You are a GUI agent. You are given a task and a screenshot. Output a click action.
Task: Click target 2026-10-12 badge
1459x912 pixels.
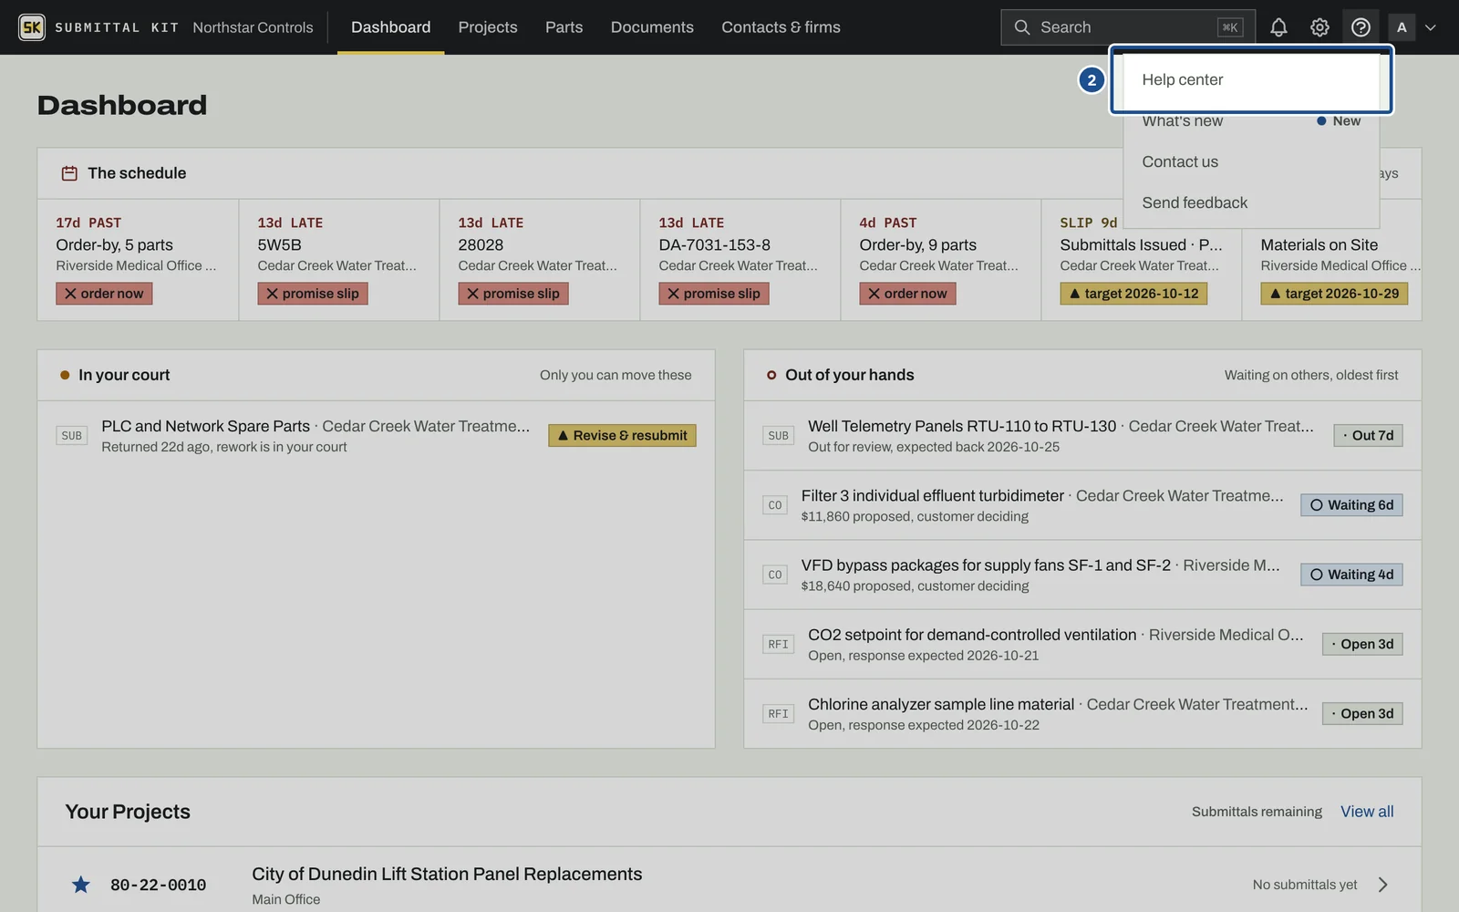click(x=1133, y=294)
